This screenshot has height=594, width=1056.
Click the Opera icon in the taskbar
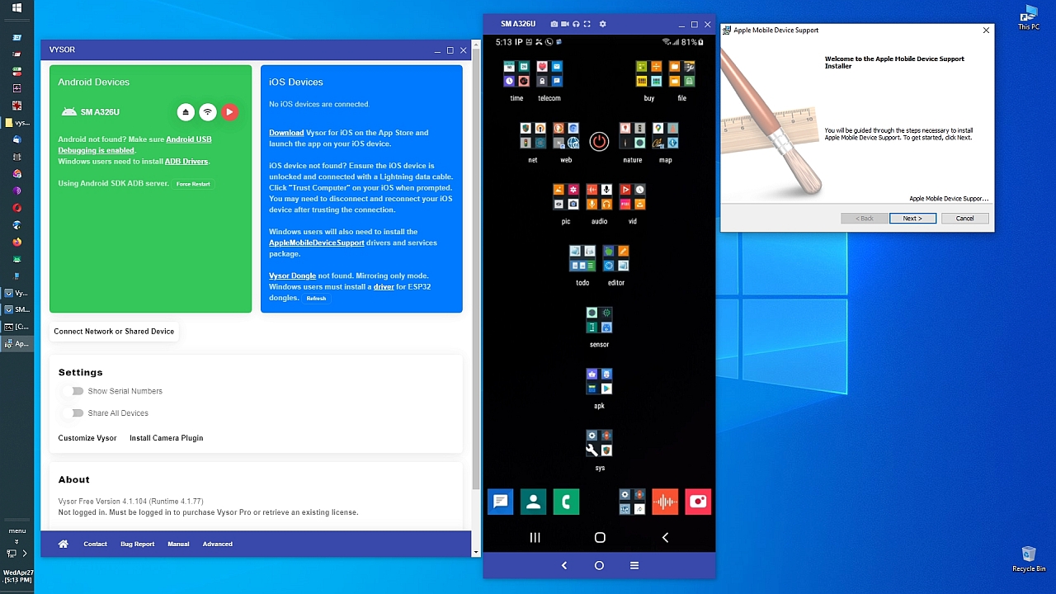(16, 208)
